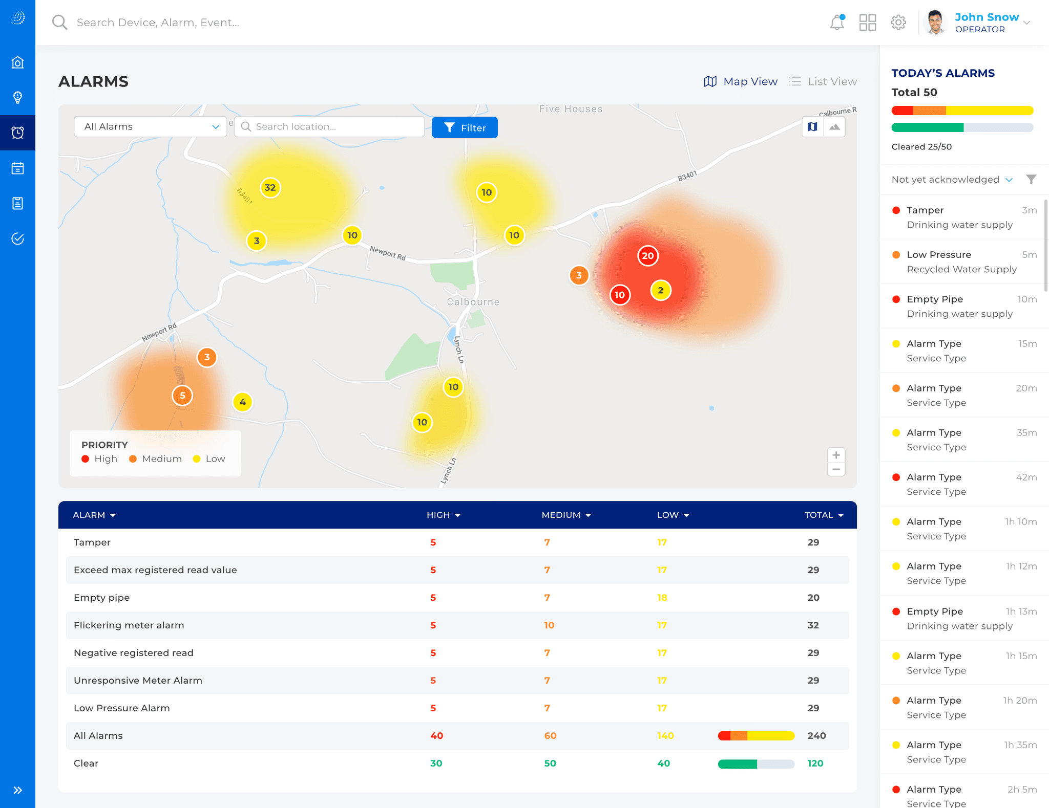Open the calendar icon in sidebar
The image size is (1049, 808).
18,168
